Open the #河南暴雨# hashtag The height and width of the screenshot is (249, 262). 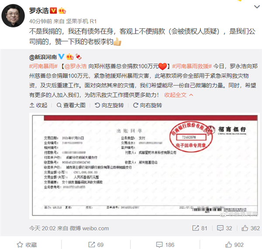click(x=43, y=66)
